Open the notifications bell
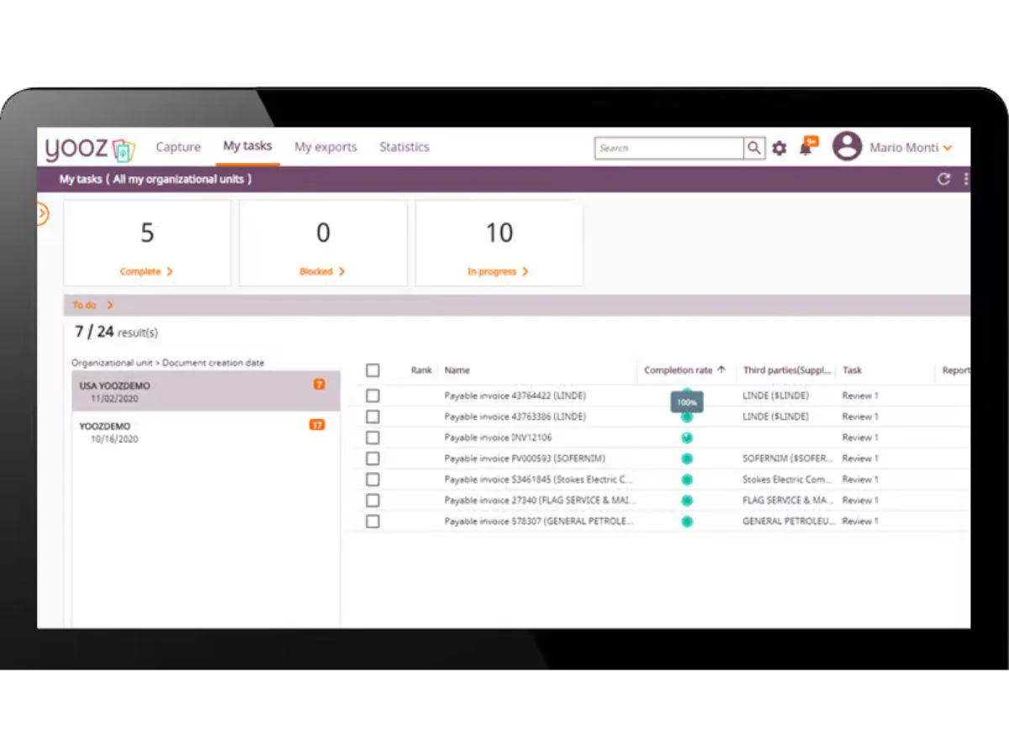Screen dimensions: 1009x756 [806, 149]
